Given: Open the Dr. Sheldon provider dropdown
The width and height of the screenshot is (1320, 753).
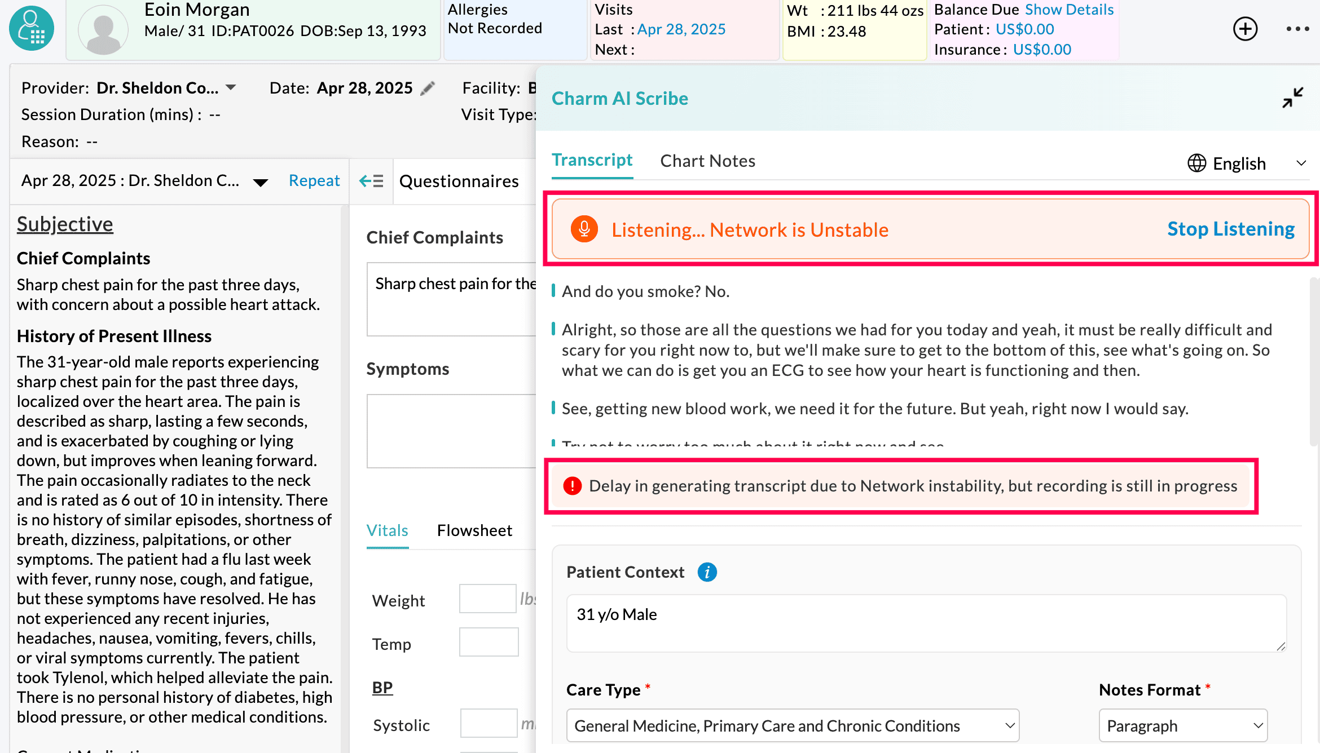Looking at the screenshot, I should click(231, 87).
